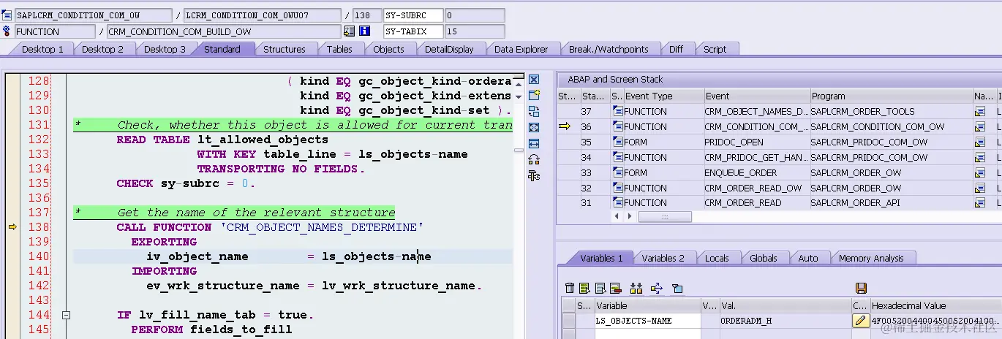Click the navigate-to-source icon next to CRM_CONDITION_COM_BUILD_OW
The width and height of the screenshot is (1002, 339).
[349, 31]
